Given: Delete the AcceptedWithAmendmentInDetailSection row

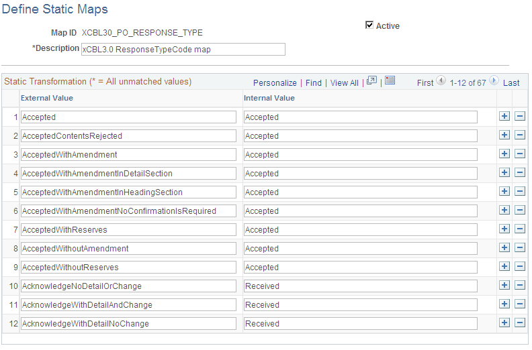Looking at the screenshot, I should [520, 172].
